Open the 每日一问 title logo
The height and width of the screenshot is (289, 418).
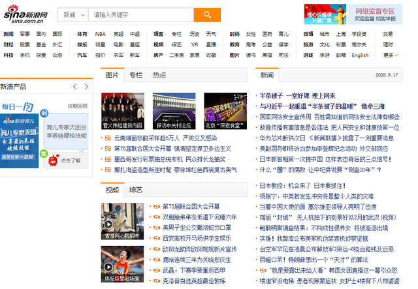tap(18, 106)
